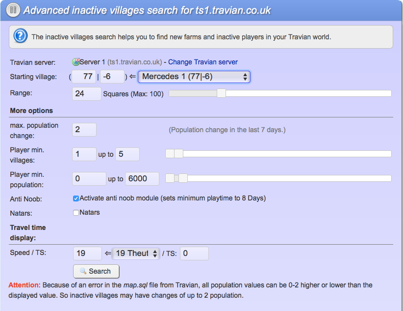Click the lower handle of villages slider
Screen dimensions: 403x311
pos(170,154)
